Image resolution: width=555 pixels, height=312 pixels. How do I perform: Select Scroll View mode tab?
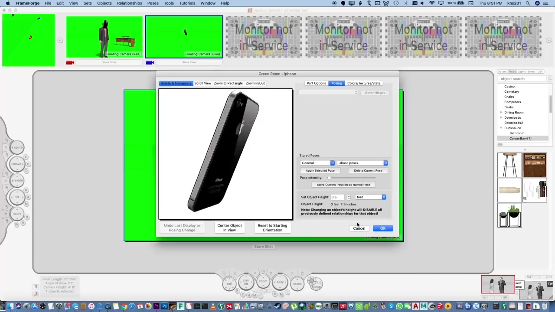coord(202,83)
